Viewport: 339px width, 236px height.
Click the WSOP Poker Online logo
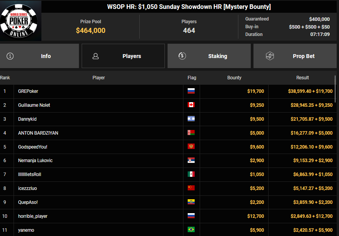21,21
